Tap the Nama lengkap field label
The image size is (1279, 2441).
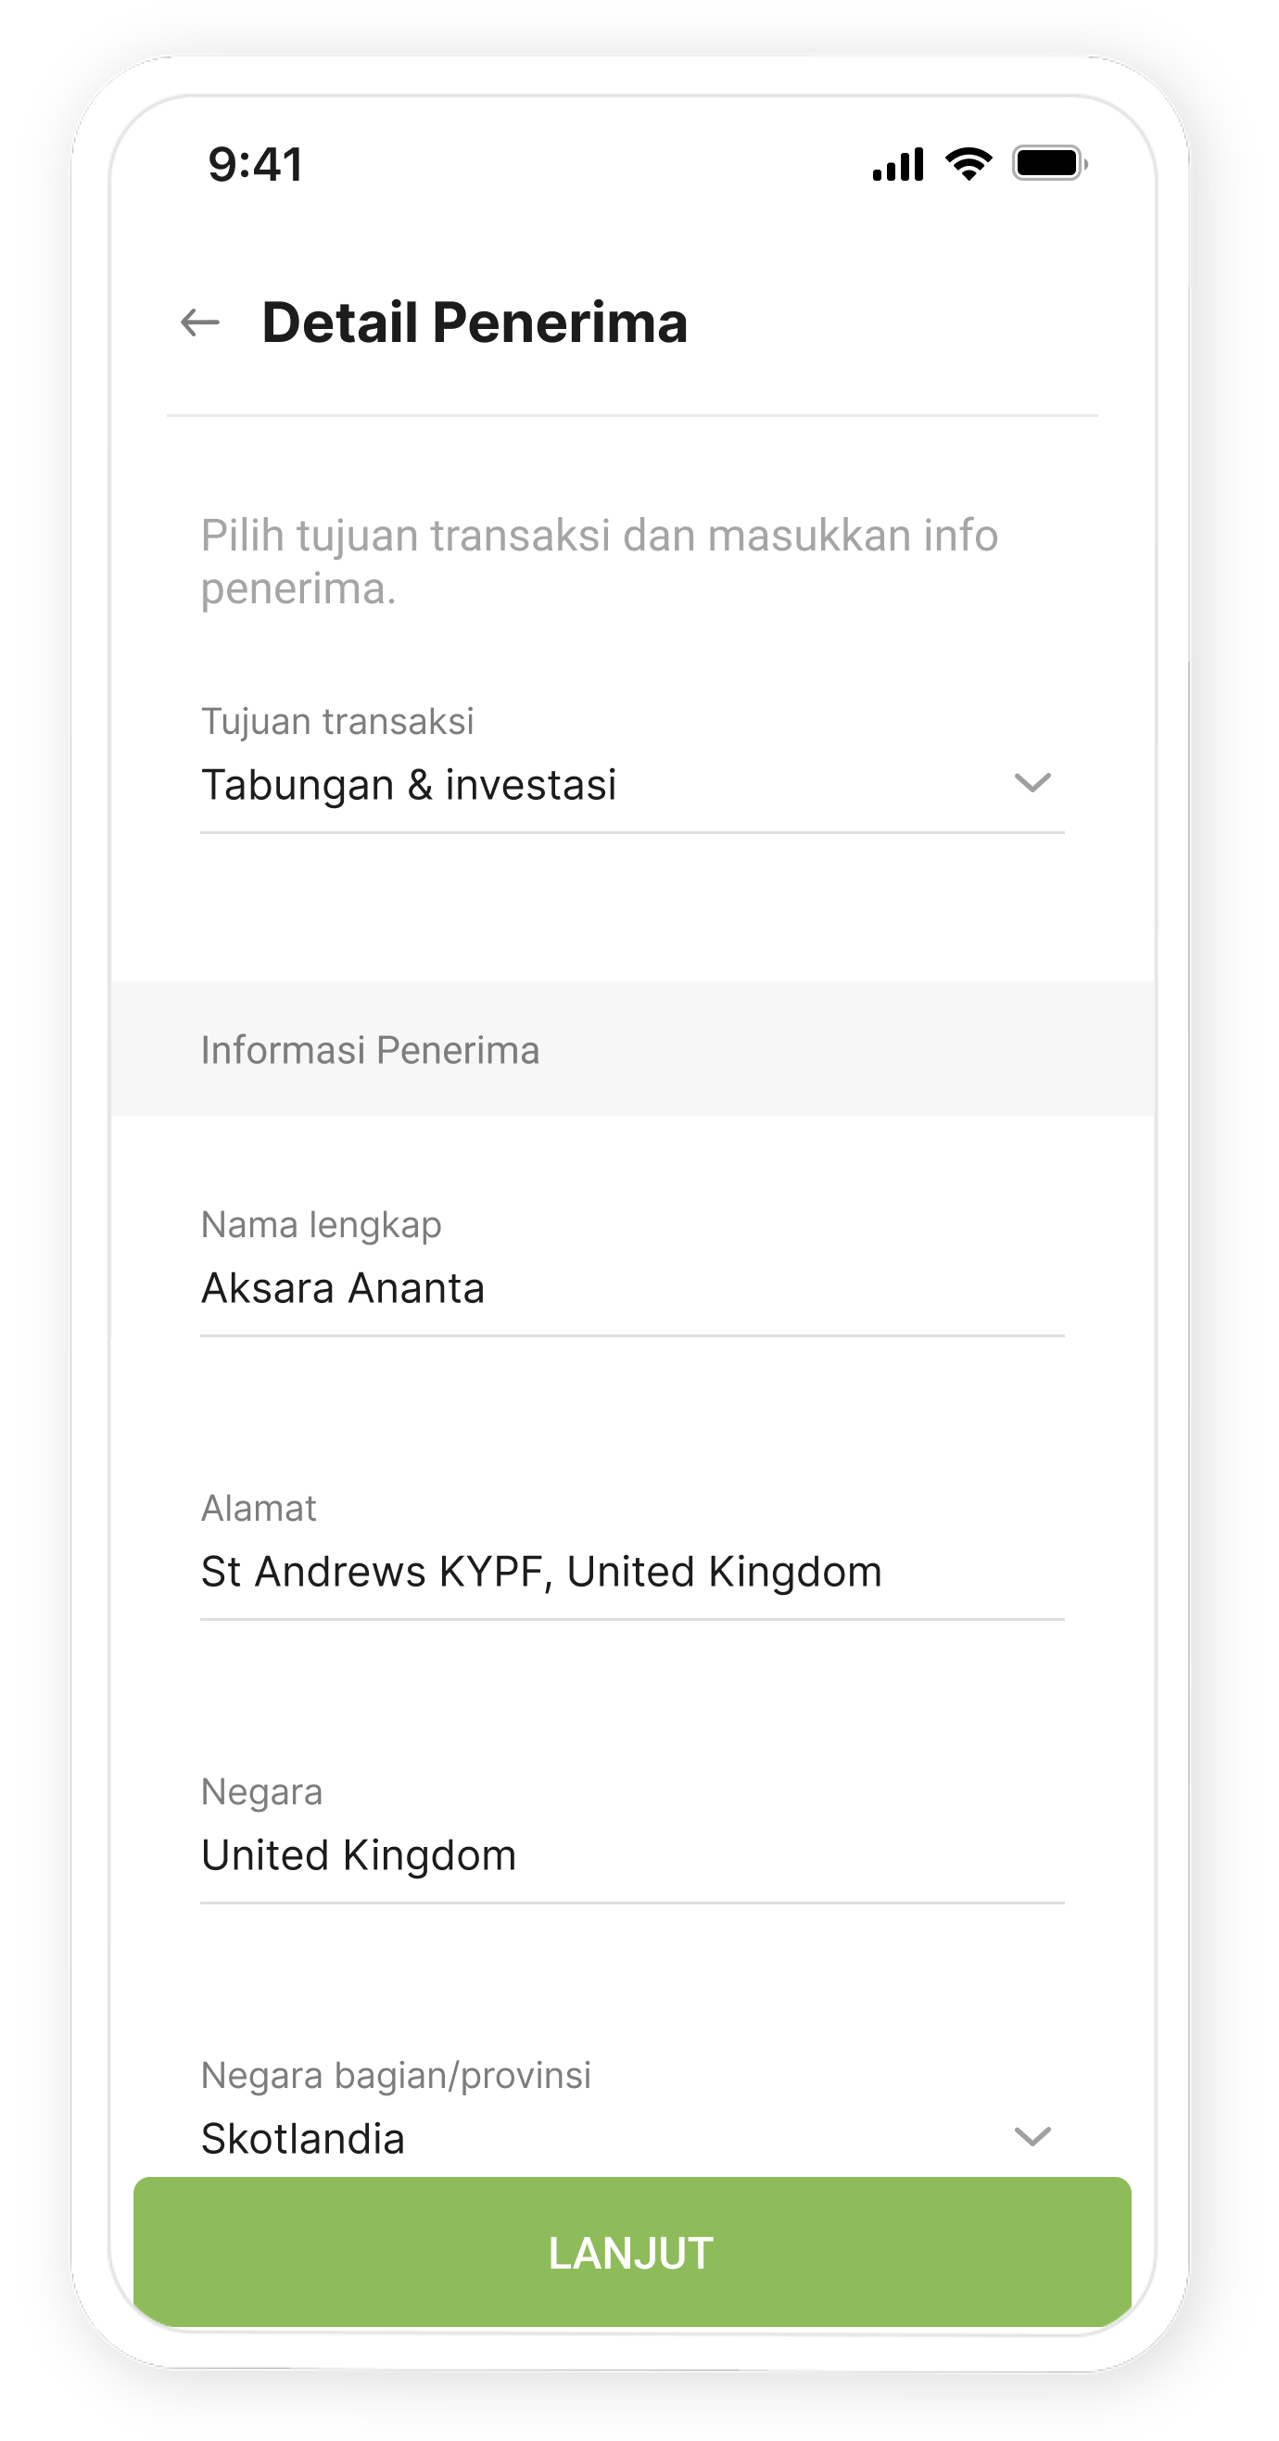coord(322,1225)
